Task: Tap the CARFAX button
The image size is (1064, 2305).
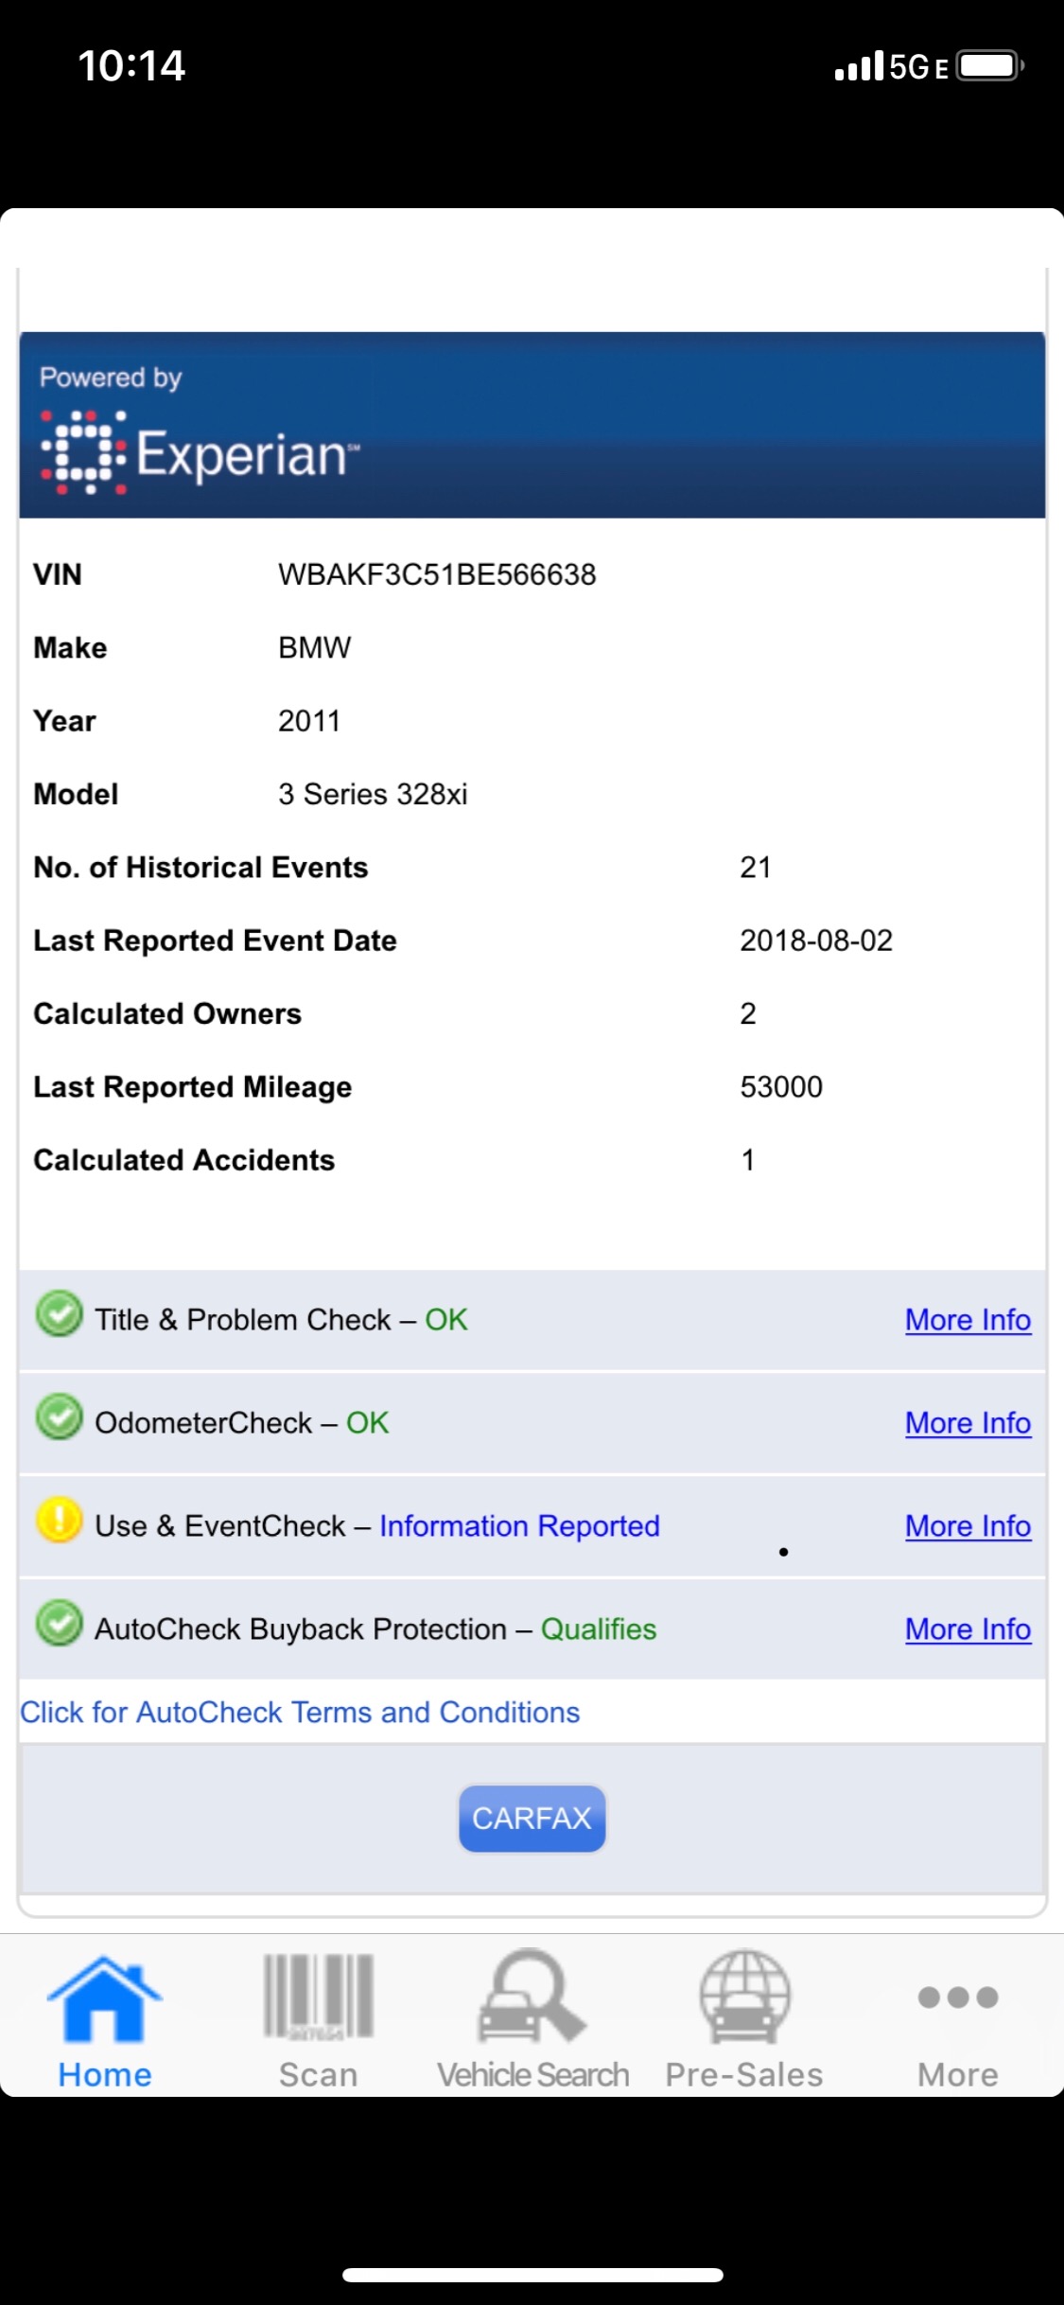Action: [x=532, y=1819]
